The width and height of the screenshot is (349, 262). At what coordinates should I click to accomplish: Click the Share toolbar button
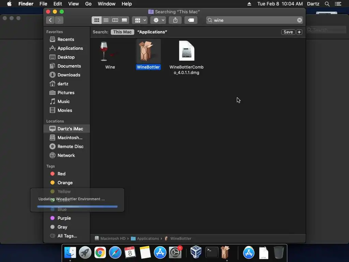pos(176,20)
